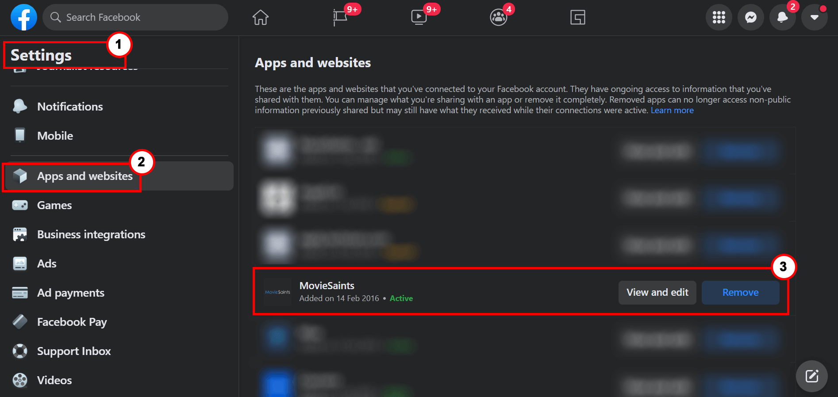Expand the account dropdown arrow
The height and width of the screenshot is (397, 838).
pyautogui.click(x=815, y=17)
